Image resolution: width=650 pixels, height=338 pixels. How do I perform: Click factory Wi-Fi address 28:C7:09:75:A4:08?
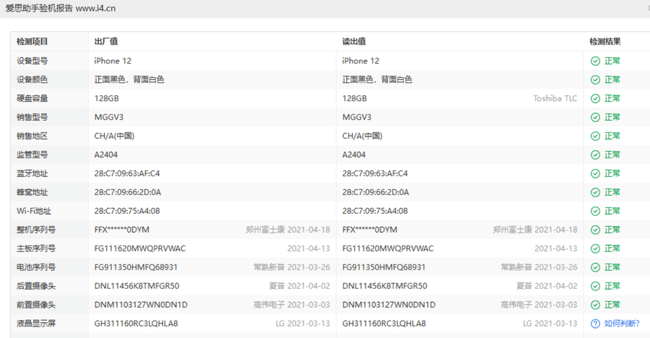pyautogui.click(x=127, y=211)
